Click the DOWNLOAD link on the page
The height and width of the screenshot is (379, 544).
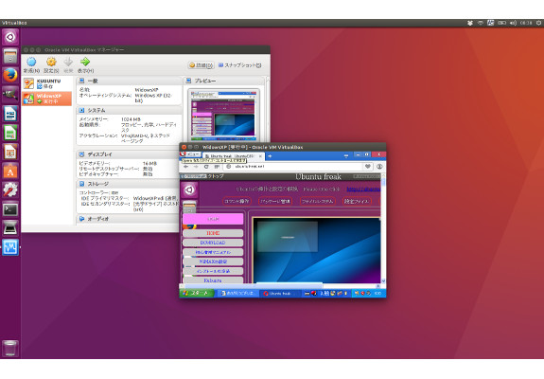(x=213, y=243)
